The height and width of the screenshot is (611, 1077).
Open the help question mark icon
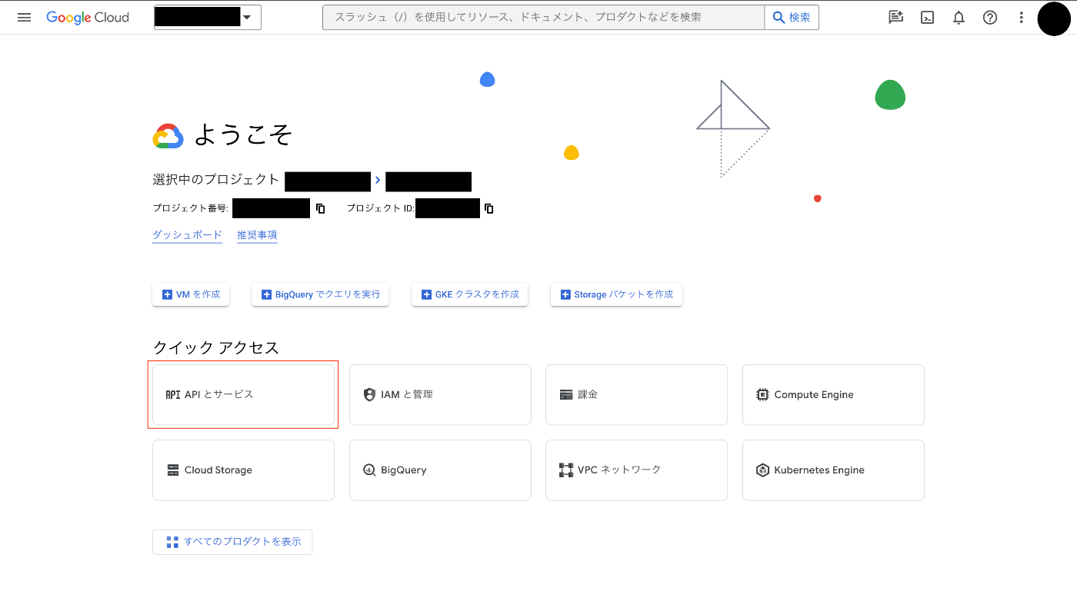(990, 17)
